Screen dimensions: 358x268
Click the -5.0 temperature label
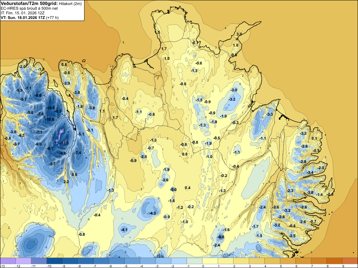click(x=174, y=190)
